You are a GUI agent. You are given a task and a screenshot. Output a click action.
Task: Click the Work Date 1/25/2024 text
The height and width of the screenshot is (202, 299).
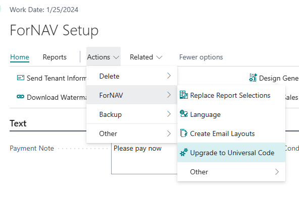point(44,10)
